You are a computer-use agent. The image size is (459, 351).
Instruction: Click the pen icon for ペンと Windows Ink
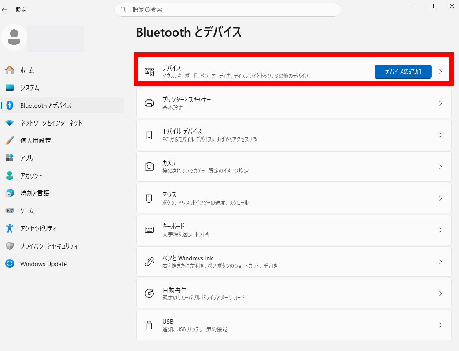[149, 262]
